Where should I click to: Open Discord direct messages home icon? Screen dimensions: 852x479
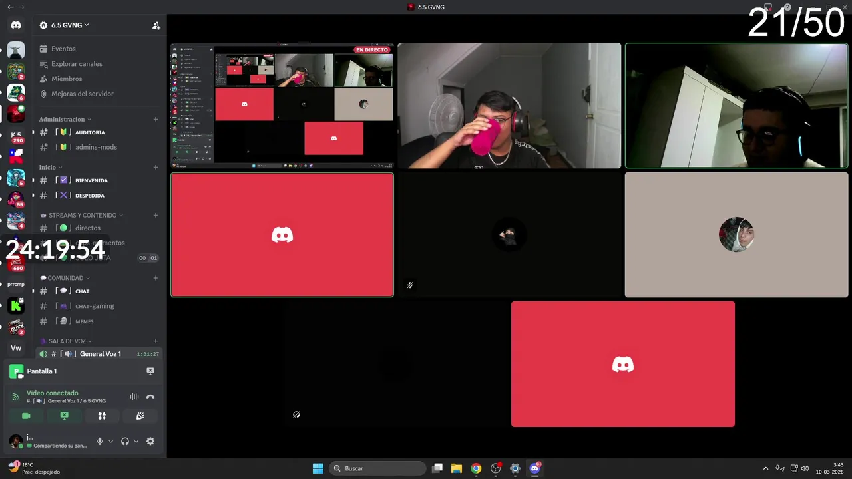[x=16, y=25]
